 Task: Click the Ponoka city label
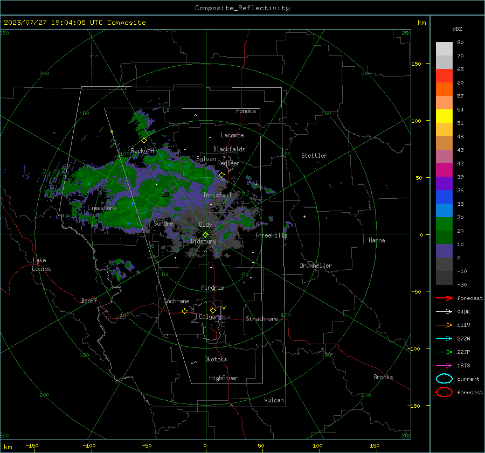click(x=246, y=111)
